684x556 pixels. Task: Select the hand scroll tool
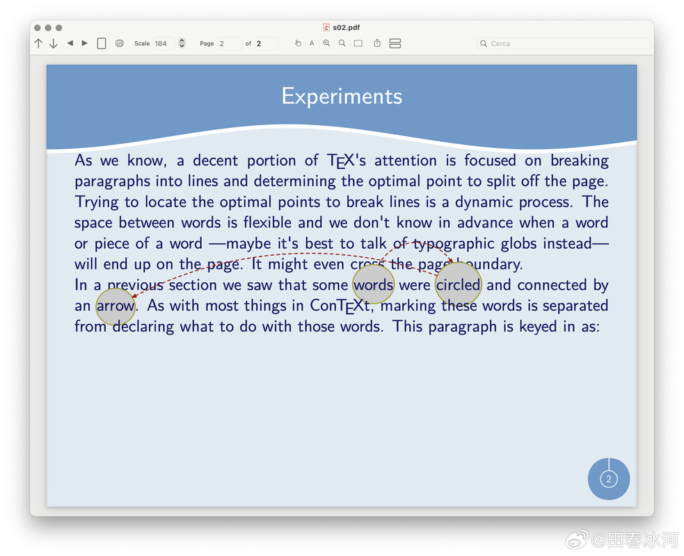298,43
